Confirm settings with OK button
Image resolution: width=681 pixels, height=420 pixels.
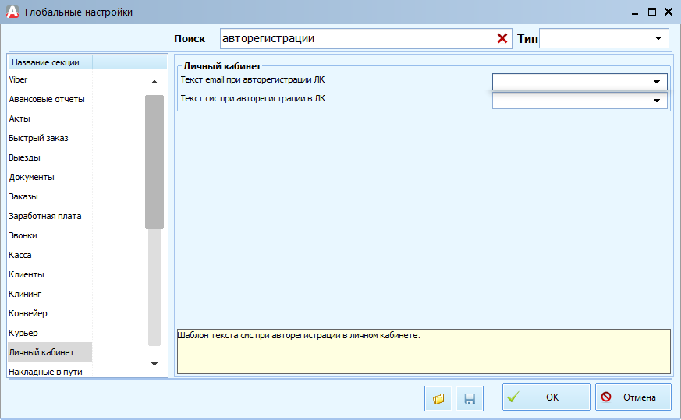546,397
